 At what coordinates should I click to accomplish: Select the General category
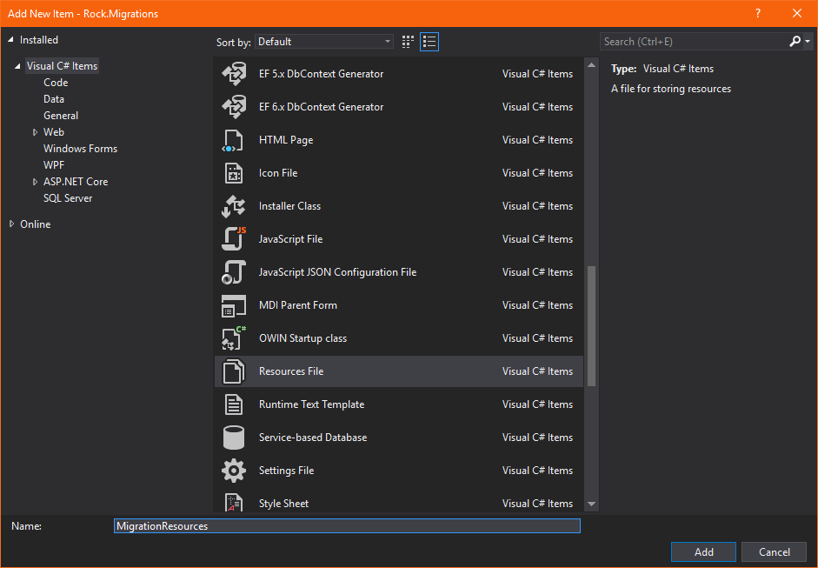click(61, 116)
